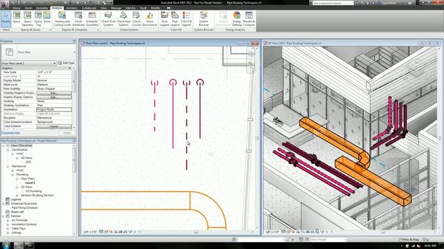444x249 pixels.
Task: Expand the Reports & Schedules panel arrow
Action: pos(98,30)
